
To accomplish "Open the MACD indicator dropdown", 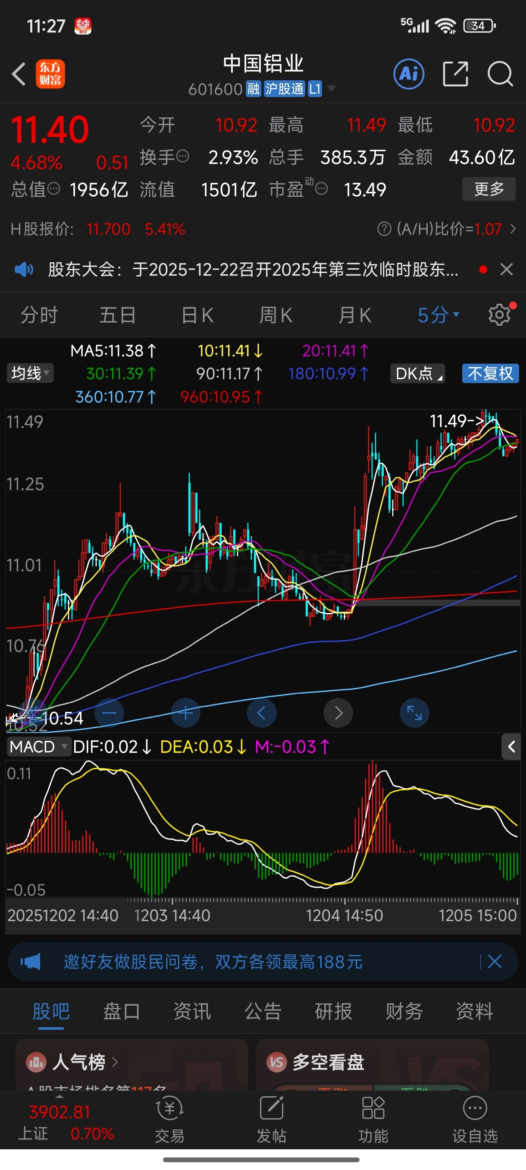I will (x=38, y=747).
